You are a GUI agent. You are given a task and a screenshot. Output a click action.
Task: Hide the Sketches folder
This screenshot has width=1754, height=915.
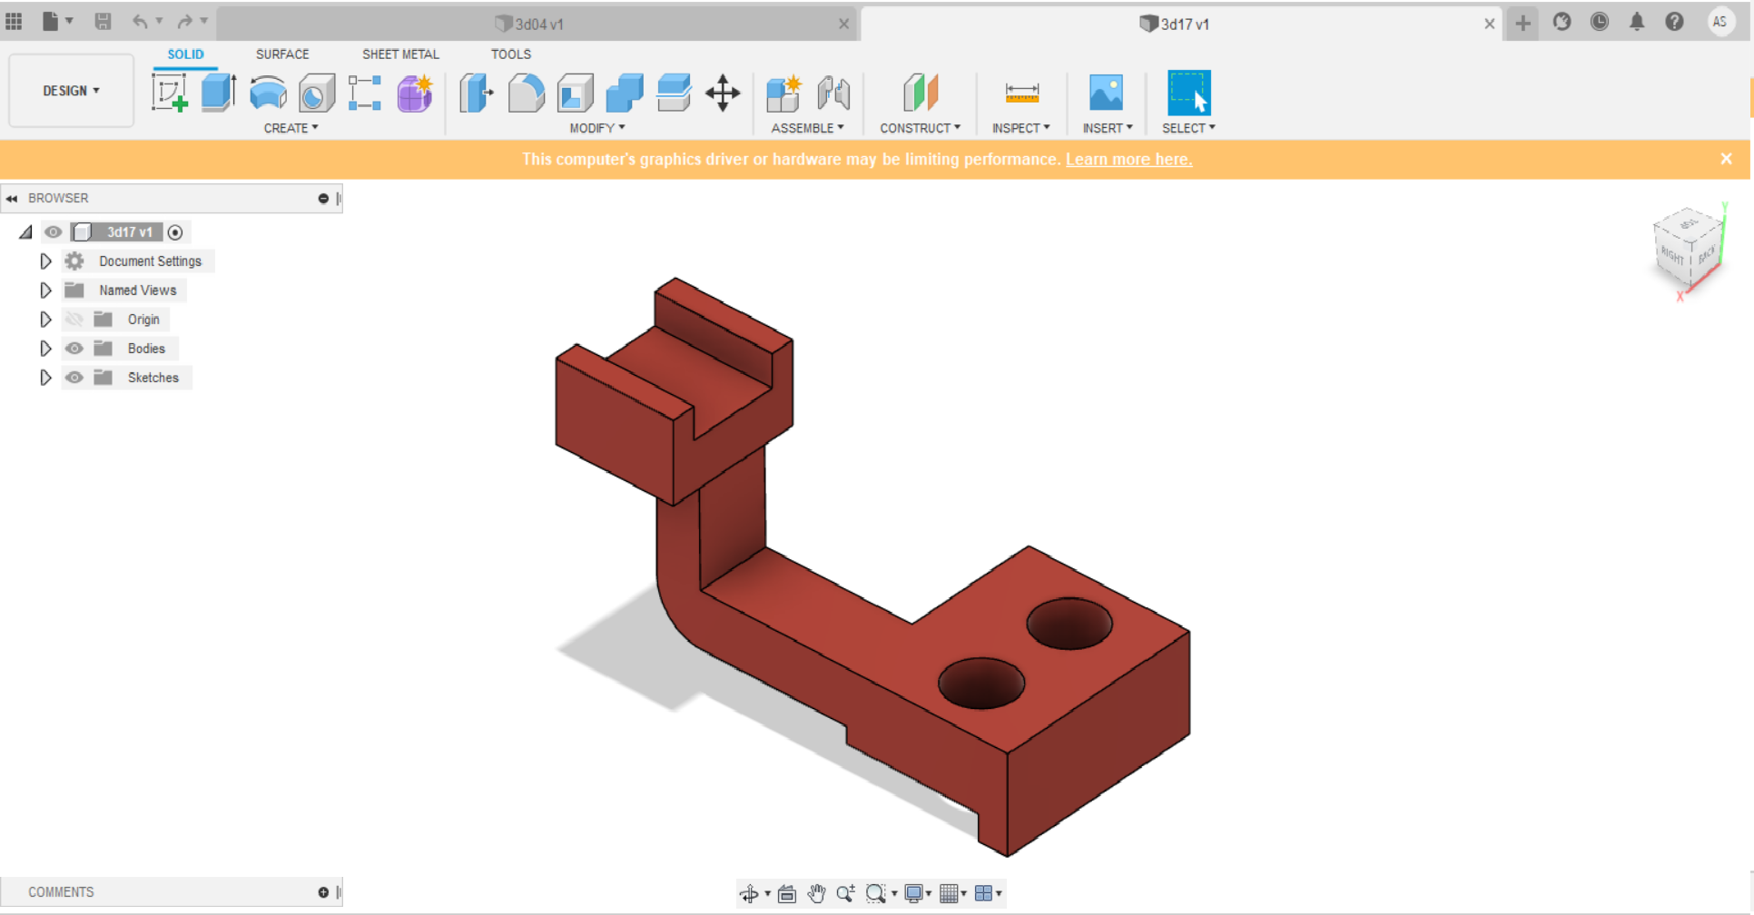(x=74, y=377)
